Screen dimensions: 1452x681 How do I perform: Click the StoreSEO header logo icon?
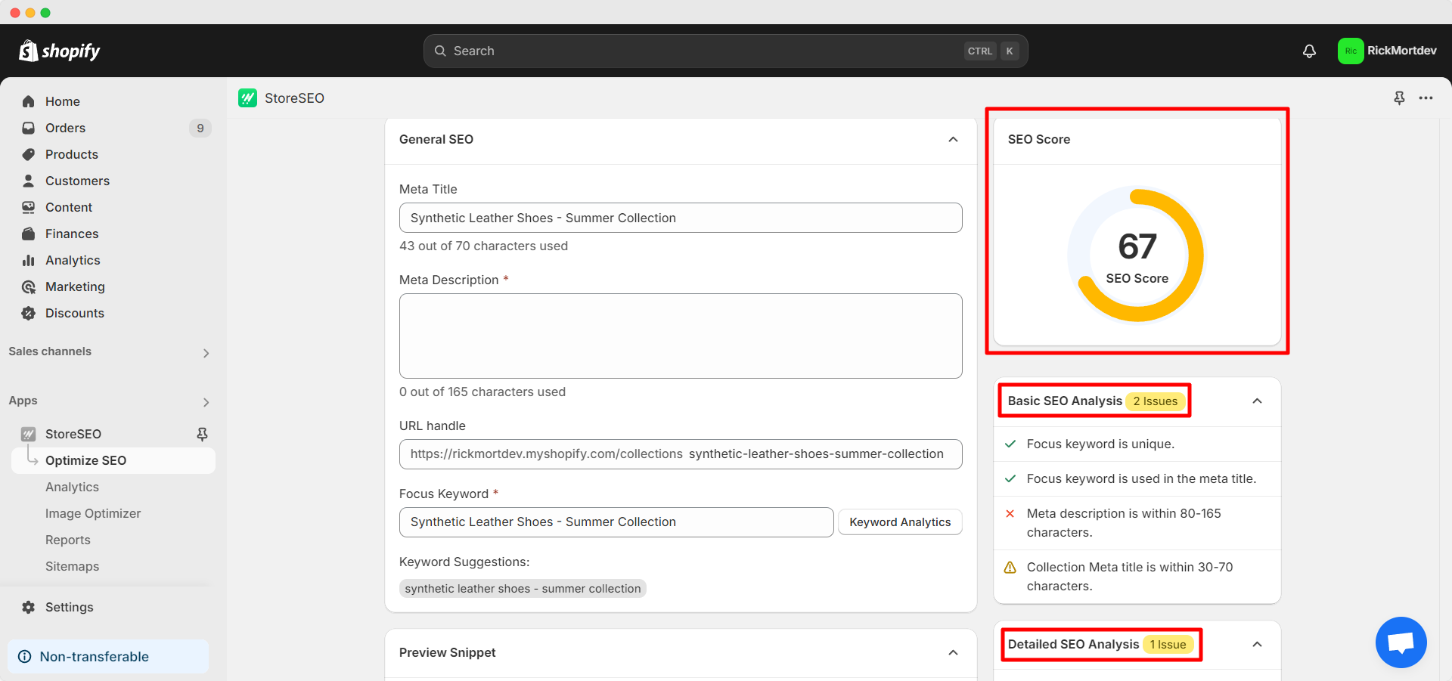[247, 98]
